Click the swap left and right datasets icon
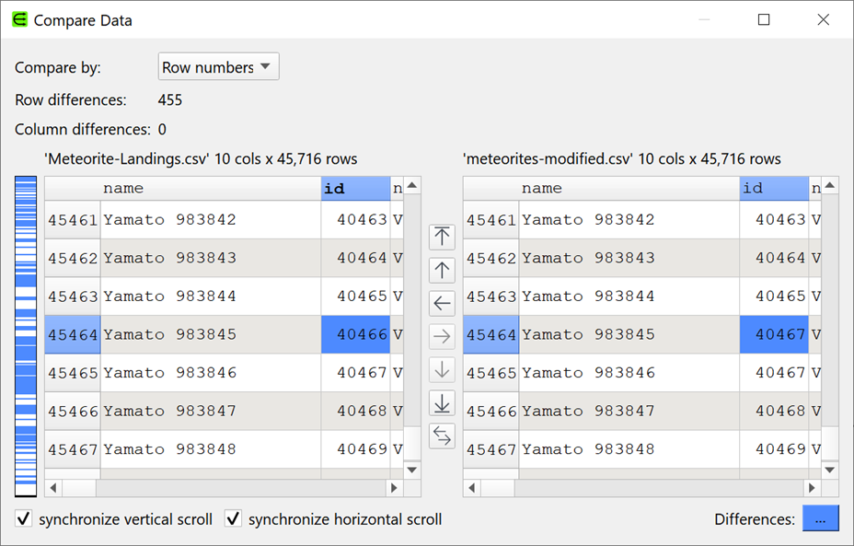This screenshot has height=546, width=854. click(442, 436)
